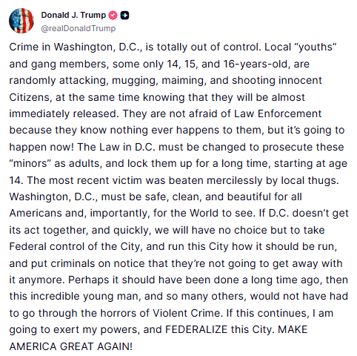Visit the @realDonaldTrump handle link
The height and width of the screenshot is (356, 357).
click(79, 28)
